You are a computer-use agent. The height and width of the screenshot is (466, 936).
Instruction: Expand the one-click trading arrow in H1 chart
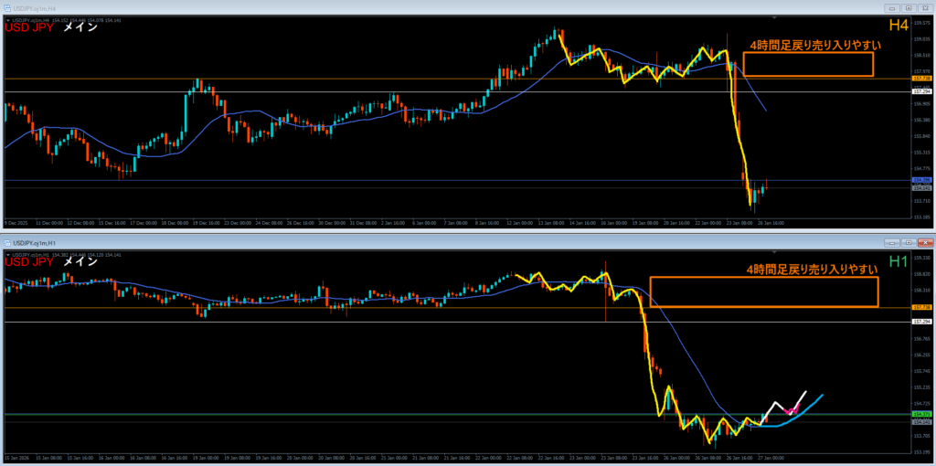tap(7, 254)
